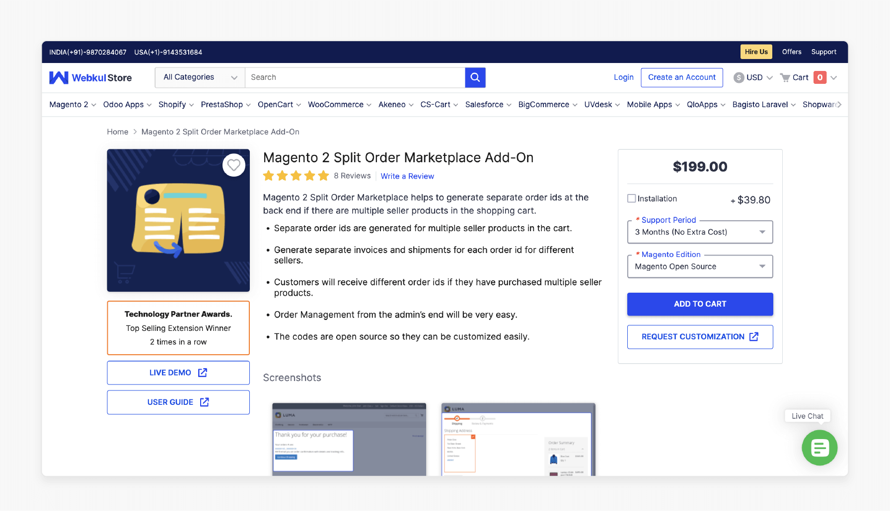890x511 pixels.
Task: Click the cart item count badge
Action: (x=820, y=77)
